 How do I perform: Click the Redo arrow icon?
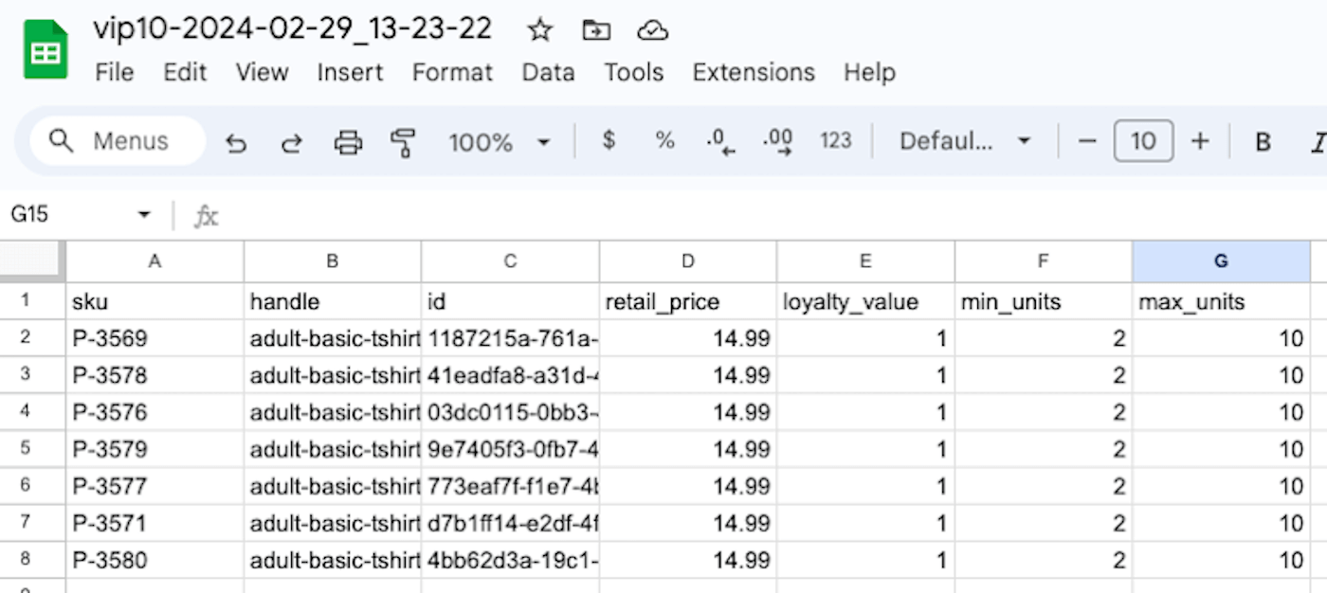pyautogui.click(x=292, y=143)
